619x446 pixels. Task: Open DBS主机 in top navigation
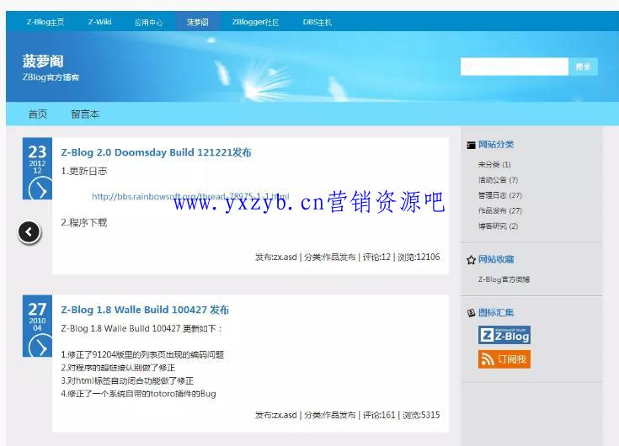tap(318, 22)
